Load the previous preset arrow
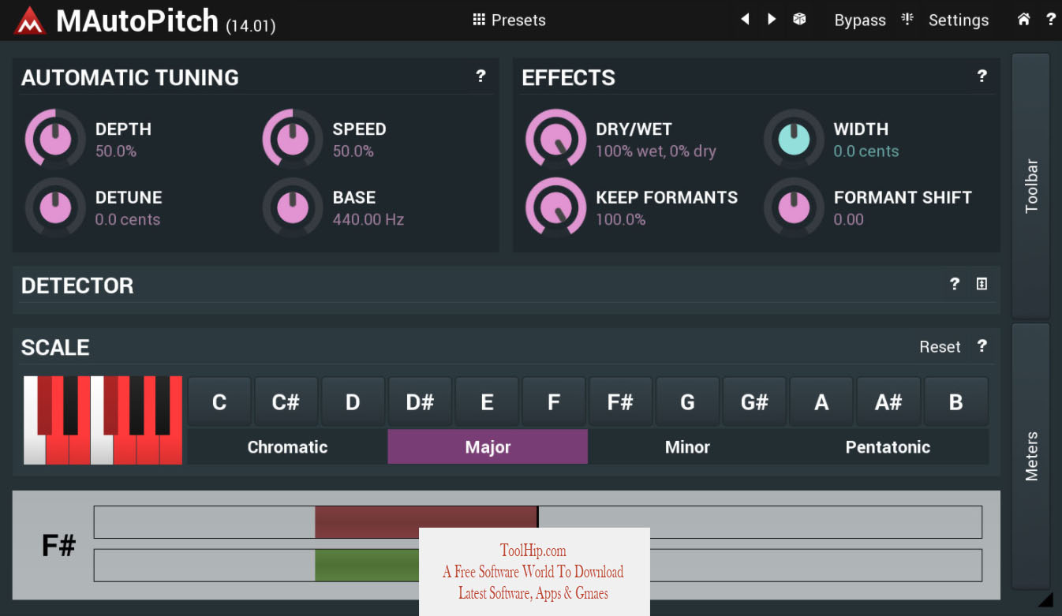Viewport: 1062px width, 616px height. pyautogui.click(x=745, y=19)
